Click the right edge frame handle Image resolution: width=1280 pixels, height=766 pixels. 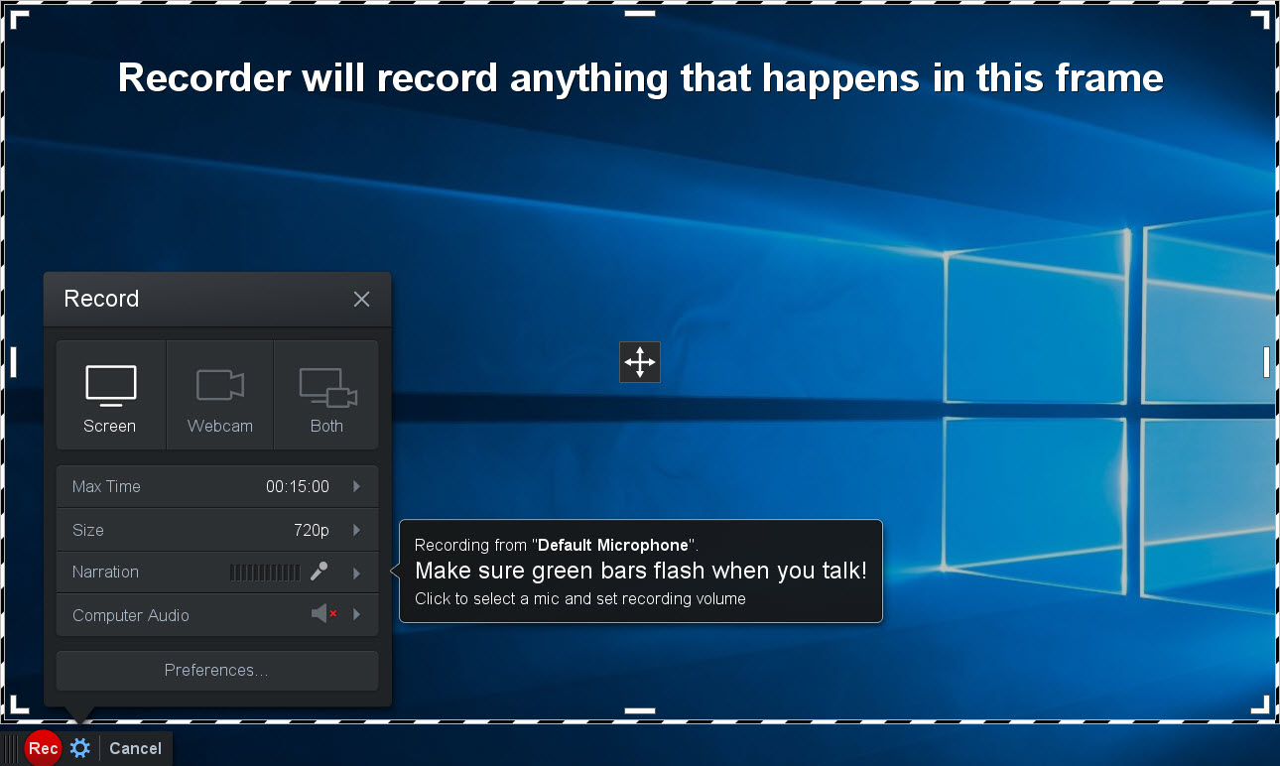tap(1266, 362)
